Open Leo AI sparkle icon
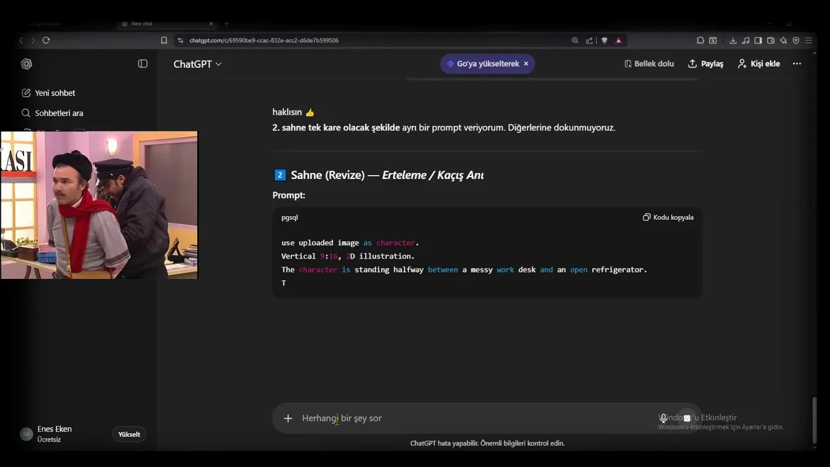Viewport: 830px width, 467px height. point(783,40)
